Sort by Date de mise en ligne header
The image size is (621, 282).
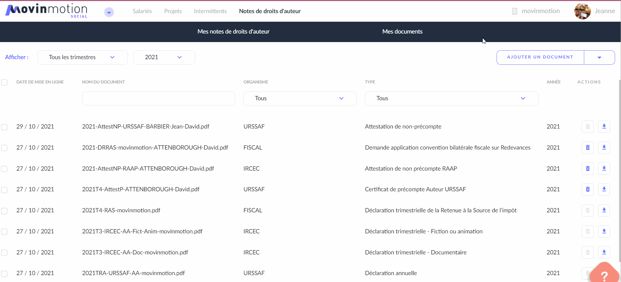click(x=40, y=82)
